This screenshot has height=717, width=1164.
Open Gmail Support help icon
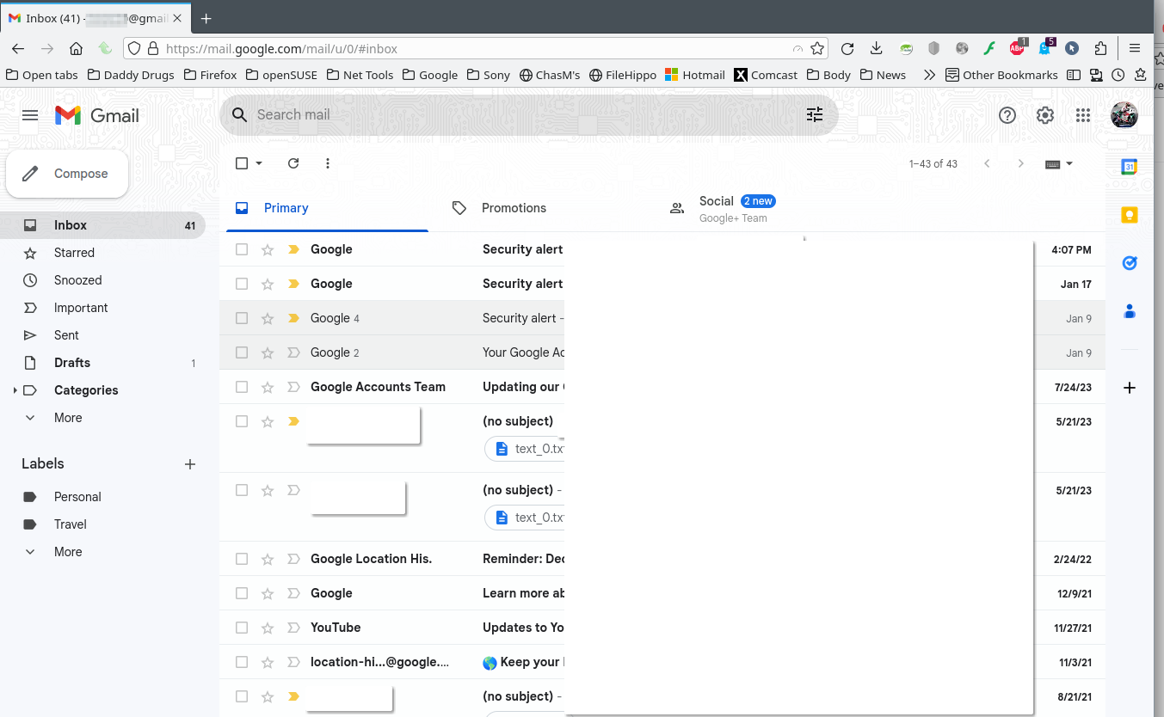coord(1007,115)
